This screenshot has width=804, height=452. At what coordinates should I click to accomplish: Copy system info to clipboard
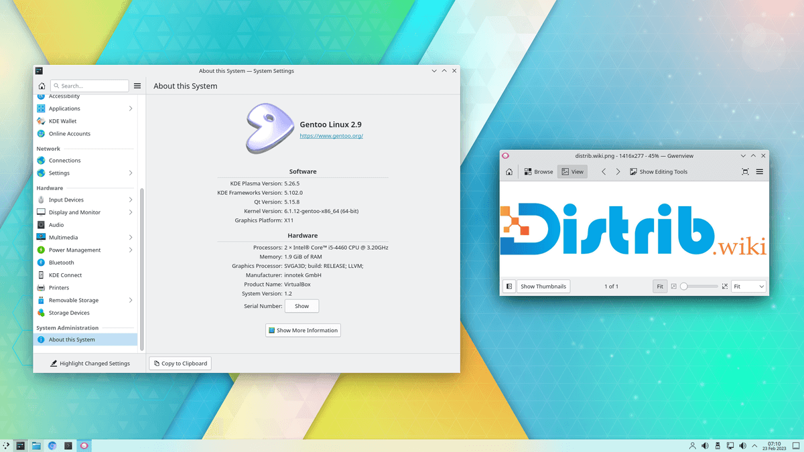[x=180, y=364]
